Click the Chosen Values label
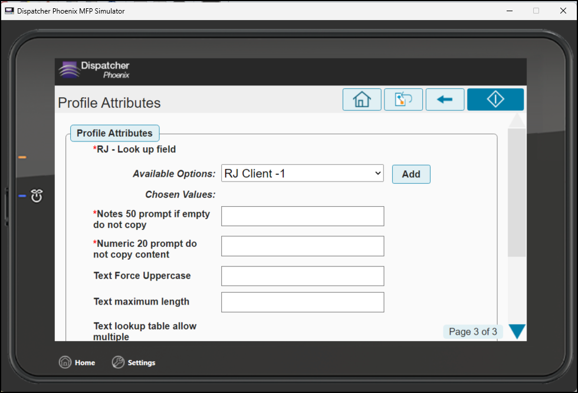 coord(180,194)
